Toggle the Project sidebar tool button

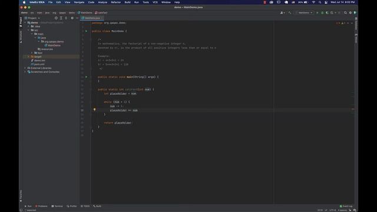pos(21,22)
